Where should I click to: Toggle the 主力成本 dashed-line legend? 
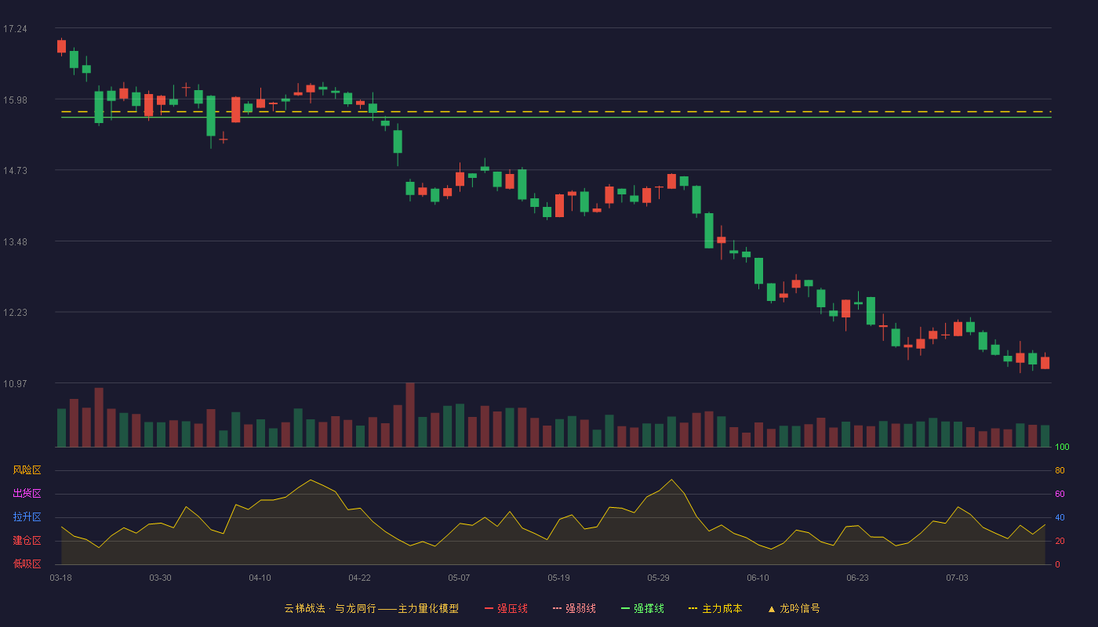pos(715,608)
